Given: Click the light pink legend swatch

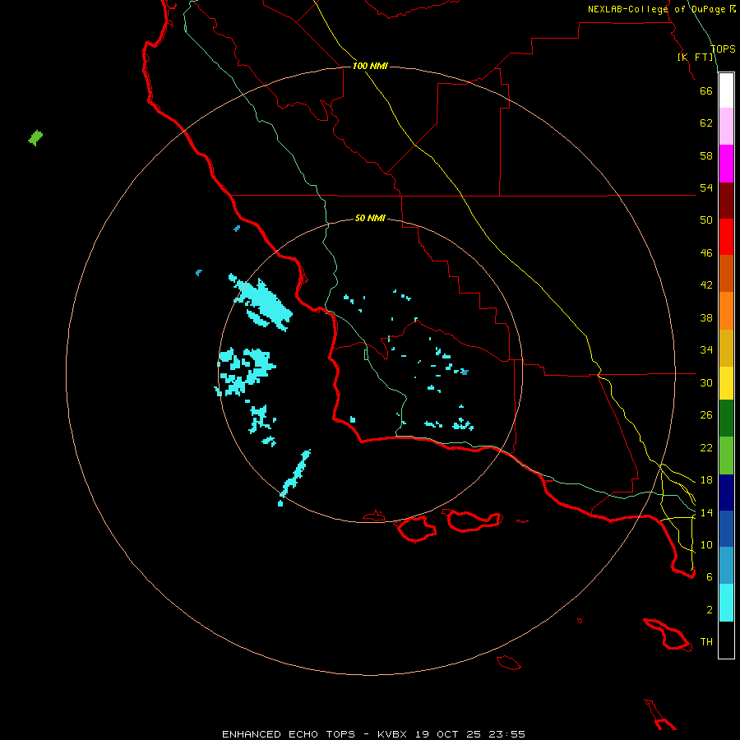Looking at the screenshot, I should pyautogui.click(x=726, y=127).
